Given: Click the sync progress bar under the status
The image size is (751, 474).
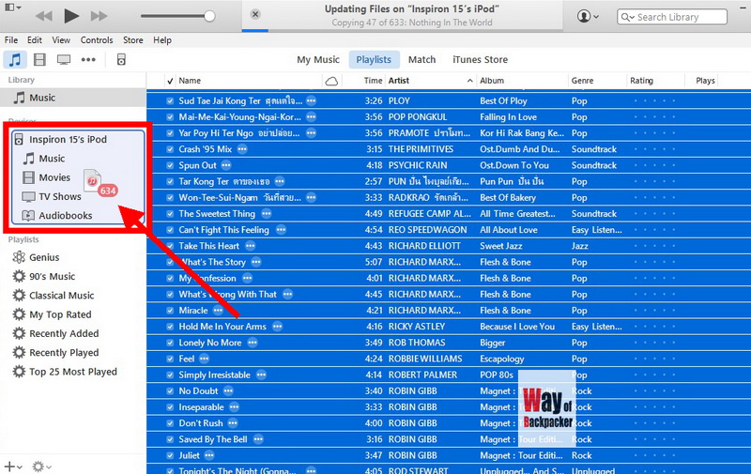Looking at the screenshot, I should (403, 31).
